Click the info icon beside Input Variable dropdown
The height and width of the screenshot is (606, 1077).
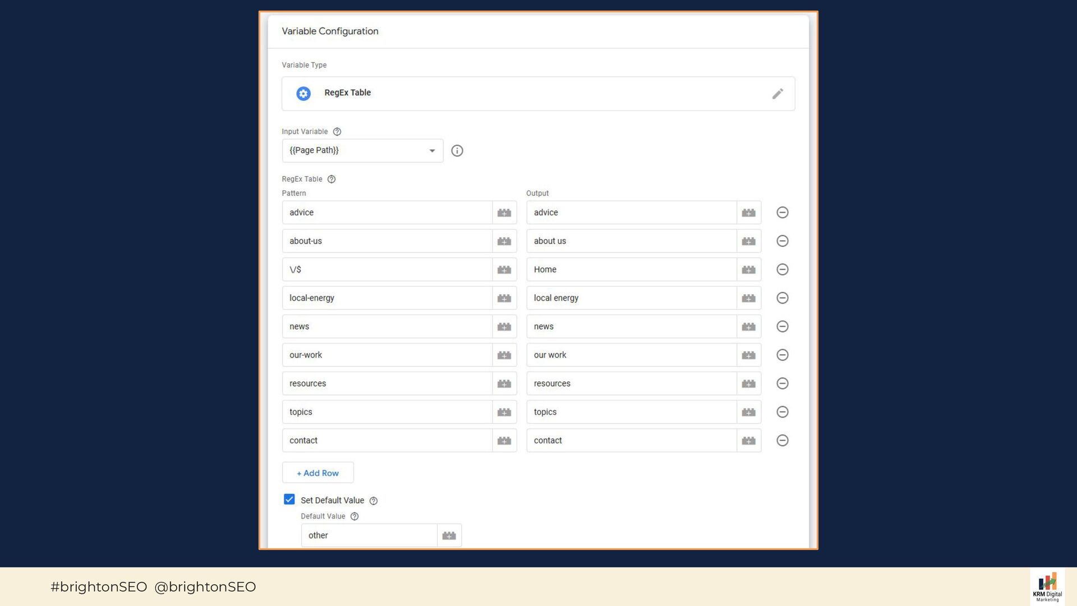[457, 151]
